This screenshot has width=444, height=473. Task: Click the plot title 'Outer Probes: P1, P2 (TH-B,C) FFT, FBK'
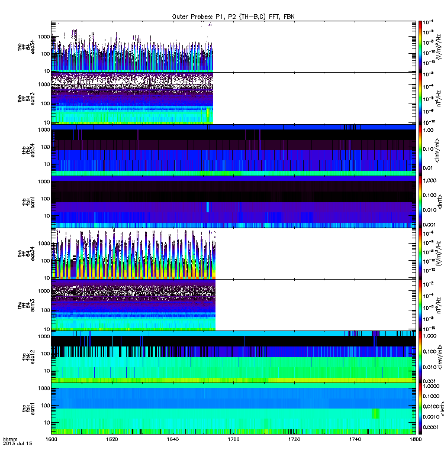point(233,17)
